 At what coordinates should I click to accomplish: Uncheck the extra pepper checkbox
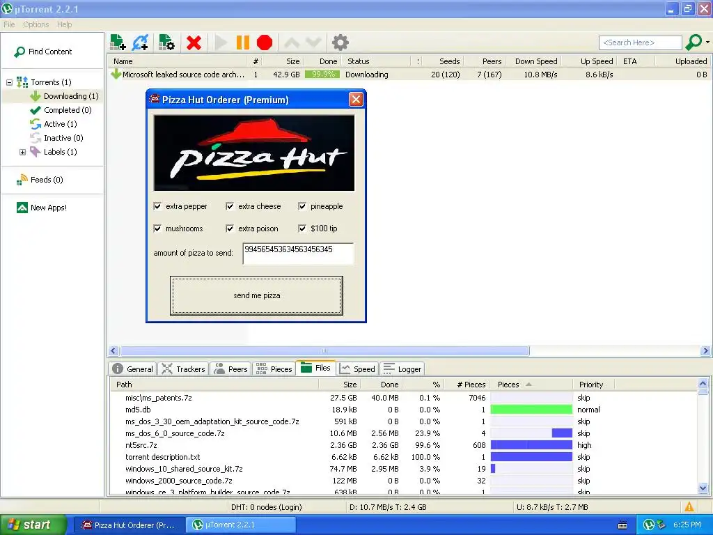pyautogui.click(x=157, y=206)
